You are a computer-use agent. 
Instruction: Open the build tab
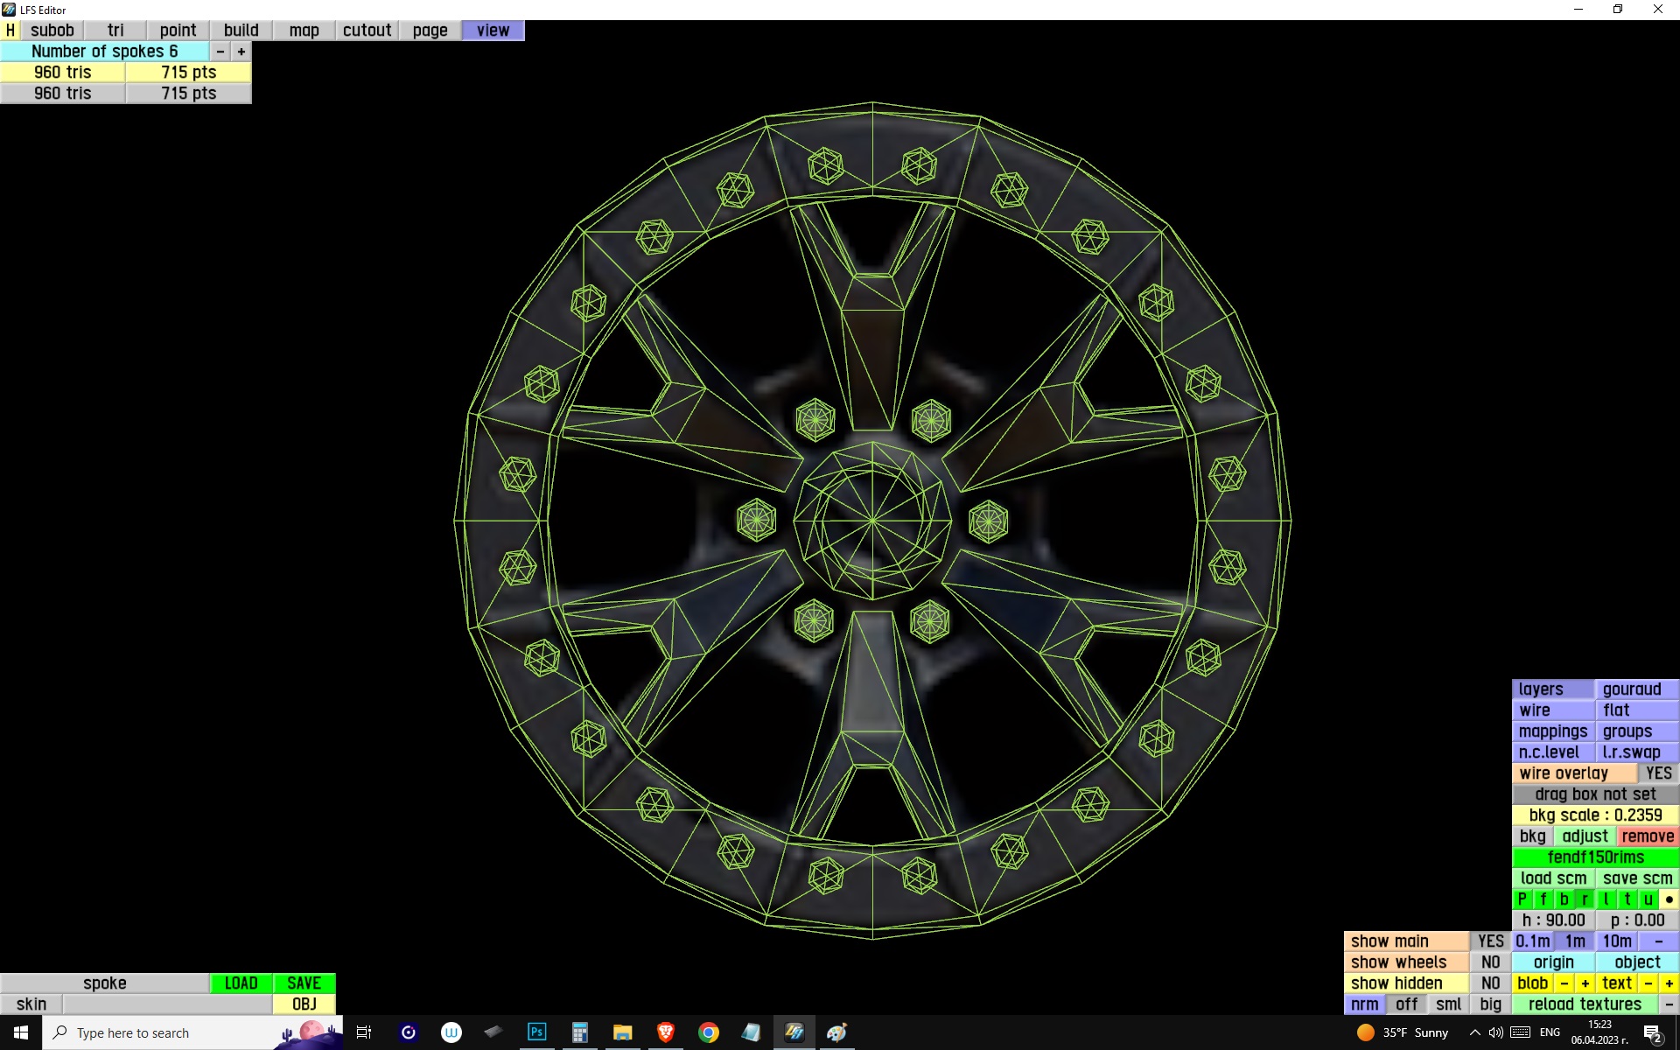241,31
